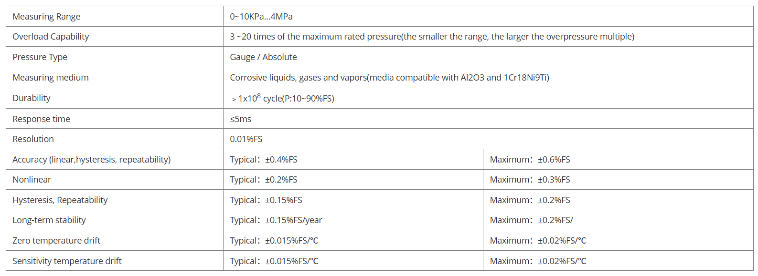Click the Resolution 0.01%FS value
This screenshot has height=276, width=758.
(x=246, y=139)
